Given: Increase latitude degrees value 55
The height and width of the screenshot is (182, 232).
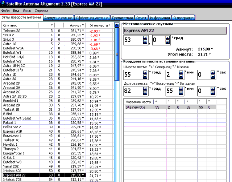Looking at the screenshot, I should coord(145,73).
